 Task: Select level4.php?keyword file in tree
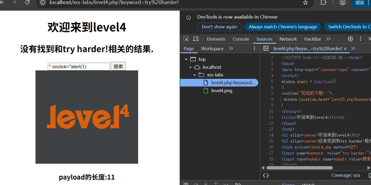(219, 83)
